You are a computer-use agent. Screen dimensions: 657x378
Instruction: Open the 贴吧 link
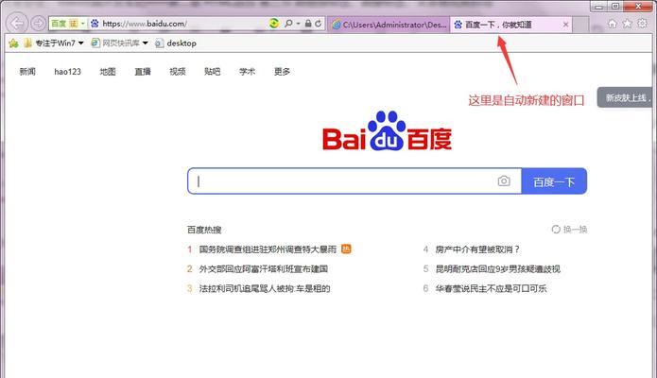[x=213, y=72]
